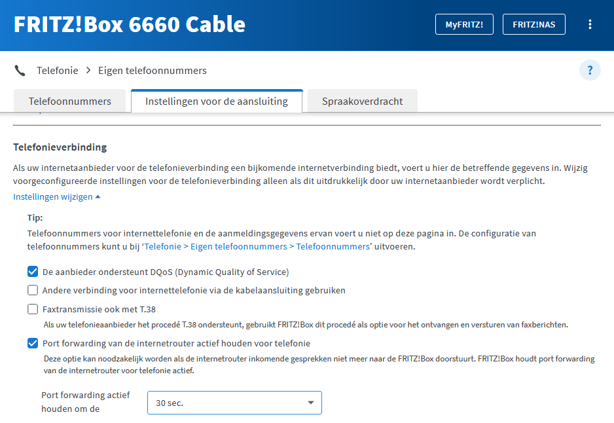Open the 30 sec. interval dropdown
This screenshot has height=423, width=614.
pyautogui.click(x=234, y=403)
